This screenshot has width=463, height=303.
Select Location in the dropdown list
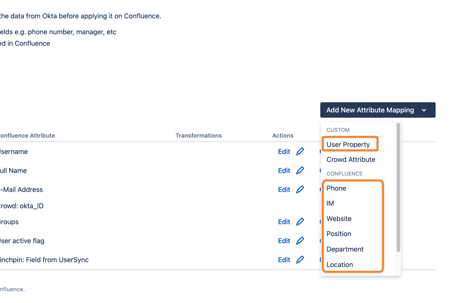click(x=340, y=265)
